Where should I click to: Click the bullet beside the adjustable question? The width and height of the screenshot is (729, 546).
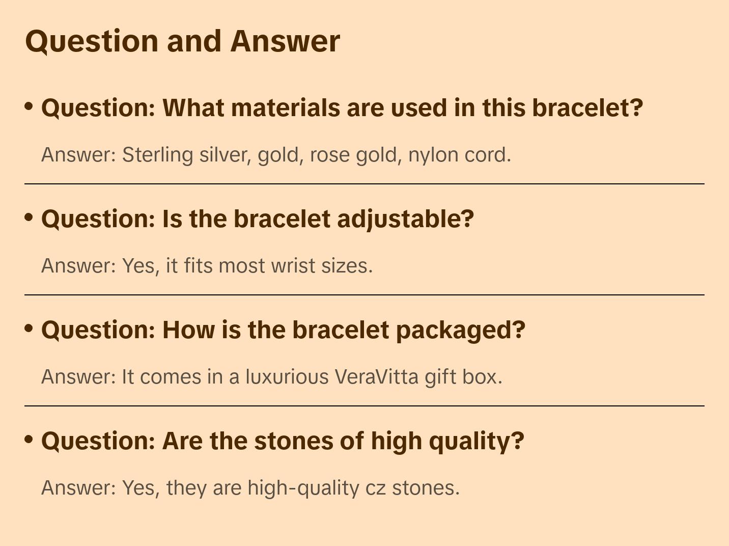29,217
